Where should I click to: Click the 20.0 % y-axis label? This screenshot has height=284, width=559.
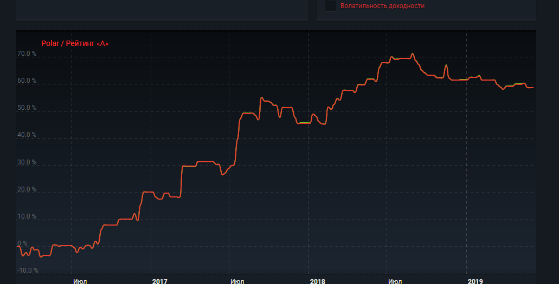(27, 189)
